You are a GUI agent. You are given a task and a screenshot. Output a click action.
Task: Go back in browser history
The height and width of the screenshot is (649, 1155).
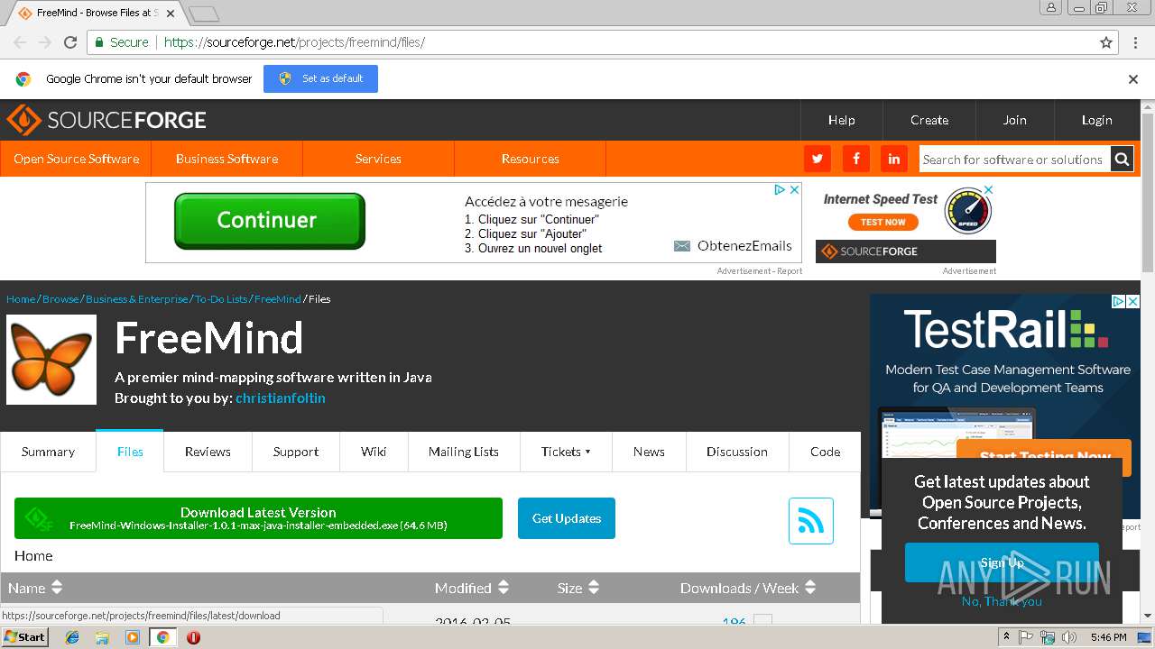coord(20,42)
